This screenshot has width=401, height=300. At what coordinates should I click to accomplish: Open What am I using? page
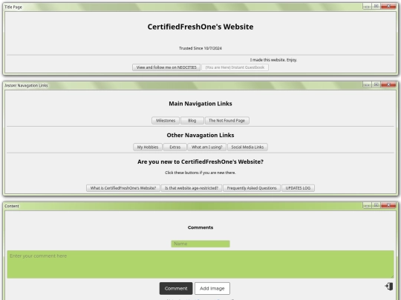[207, 147]
